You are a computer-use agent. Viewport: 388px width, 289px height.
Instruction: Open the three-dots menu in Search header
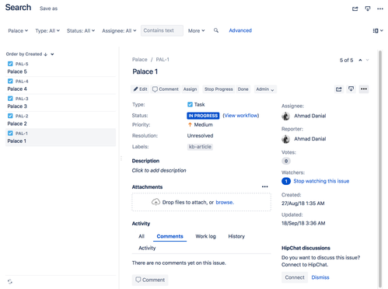[380, 9]
